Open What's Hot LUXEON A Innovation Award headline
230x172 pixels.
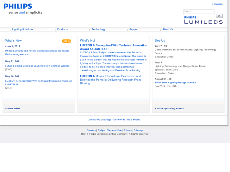click(x=114, y=47)
